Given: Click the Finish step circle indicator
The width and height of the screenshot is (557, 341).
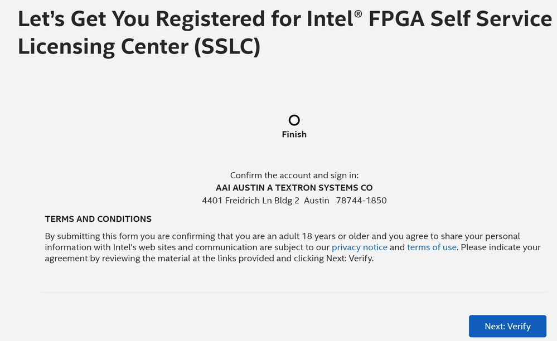Looking at the screenshot, I should coord(294,120).
